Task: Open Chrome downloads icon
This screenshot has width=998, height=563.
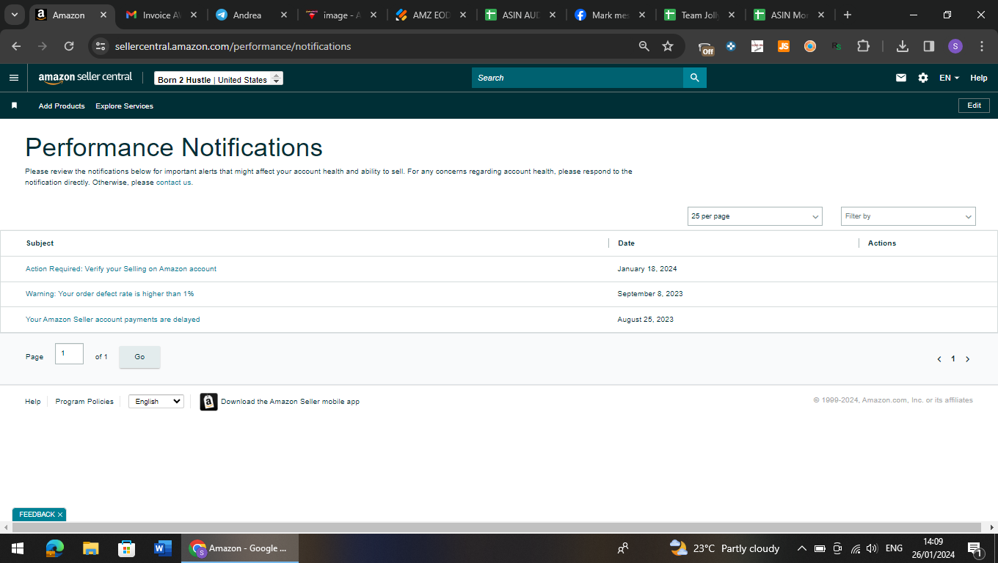Action: 903,46
